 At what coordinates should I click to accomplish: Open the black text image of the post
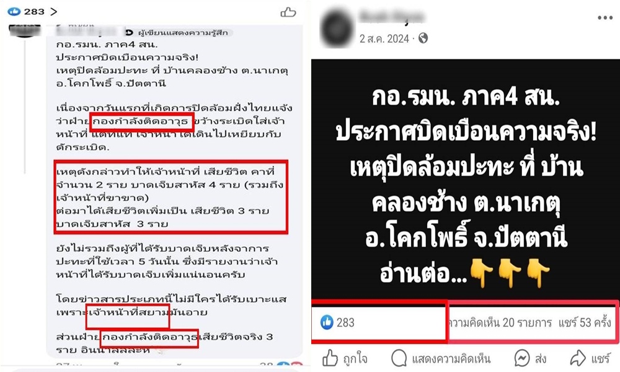coord(466,179)
